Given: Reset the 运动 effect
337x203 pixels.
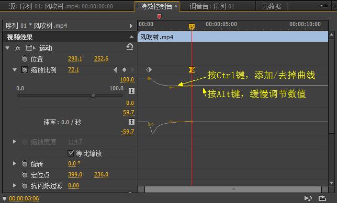Looking at the screenshot, I should (x=130, y=47).
